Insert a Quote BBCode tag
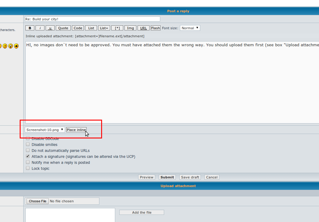This screenshot has height=222, width=319. 63,28
